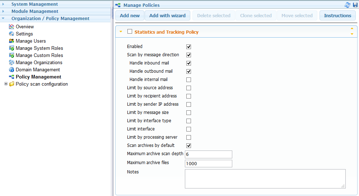Click the save floppy disk icon

pyautogui.click(x=355, y=5)
